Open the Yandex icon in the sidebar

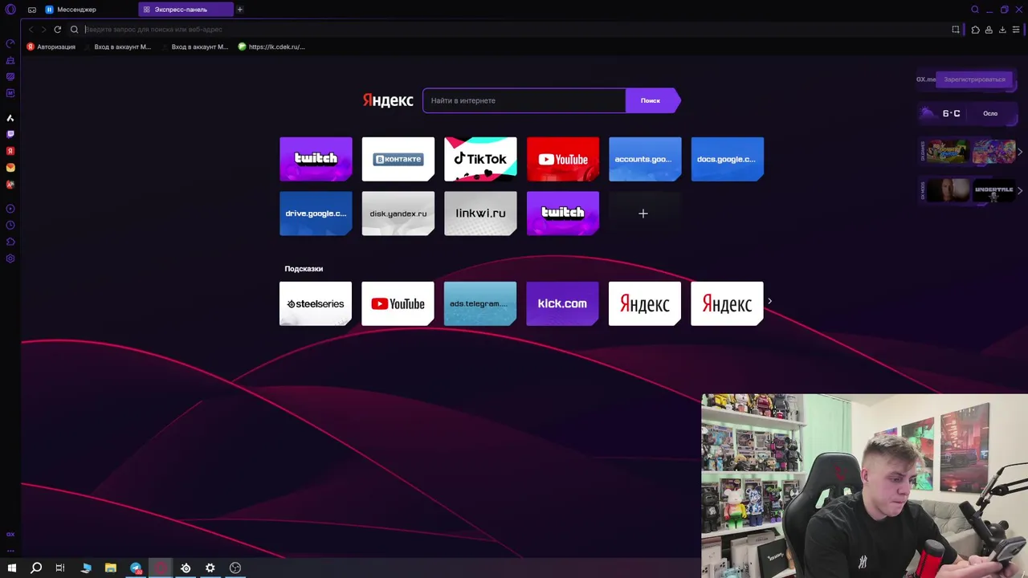click(10, 151)
